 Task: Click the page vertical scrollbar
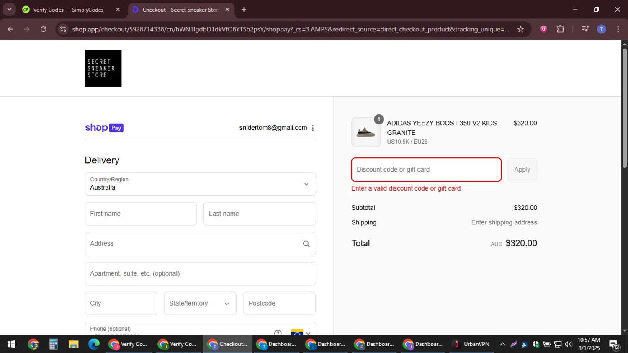coord(624,109)
